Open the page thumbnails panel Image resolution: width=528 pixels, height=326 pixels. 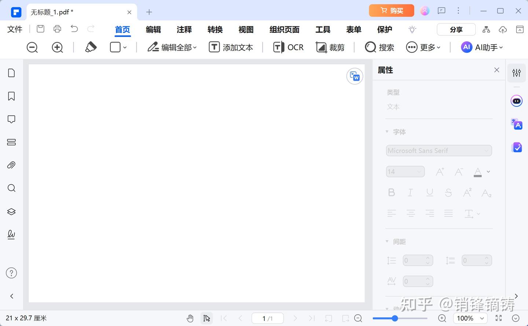(x=11, y=73)
